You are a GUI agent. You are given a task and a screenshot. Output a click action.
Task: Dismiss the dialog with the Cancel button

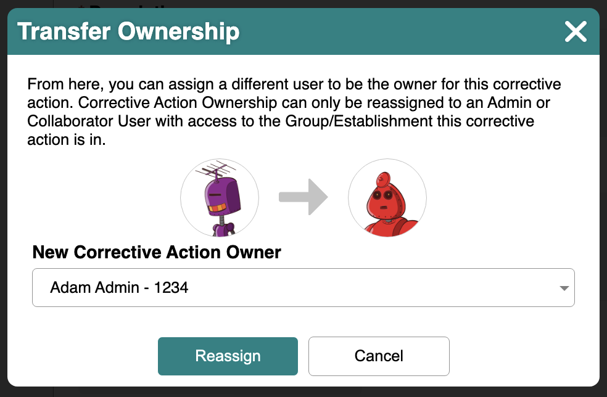click(379, 356)
